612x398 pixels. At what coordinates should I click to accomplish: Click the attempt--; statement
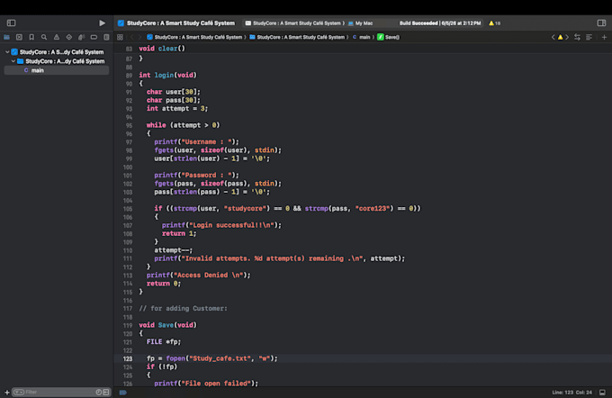(174, 250)
